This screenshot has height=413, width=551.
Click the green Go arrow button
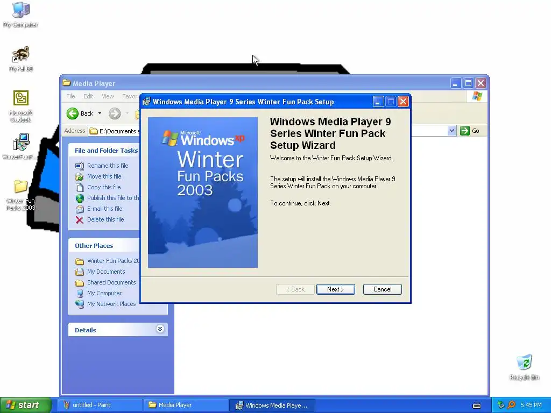pyautogui.click(x=464, y=131)
